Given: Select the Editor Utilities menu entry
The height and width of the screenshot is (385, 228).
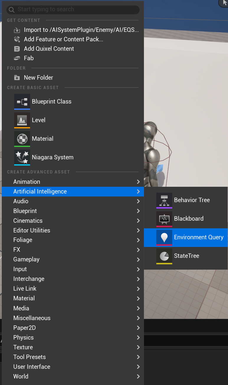Looking at the screenshot, I should 32,230.
